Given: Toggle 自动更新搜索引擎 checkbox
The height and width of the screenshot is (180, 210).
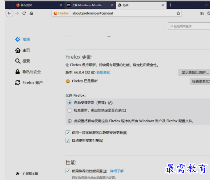Looking at the screenshot, I should pyautogui.click(x=68, y=141).
